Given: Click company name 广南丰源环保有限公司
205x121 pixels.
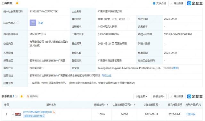Looking at the screenshot, I should (x=110, y=11).
